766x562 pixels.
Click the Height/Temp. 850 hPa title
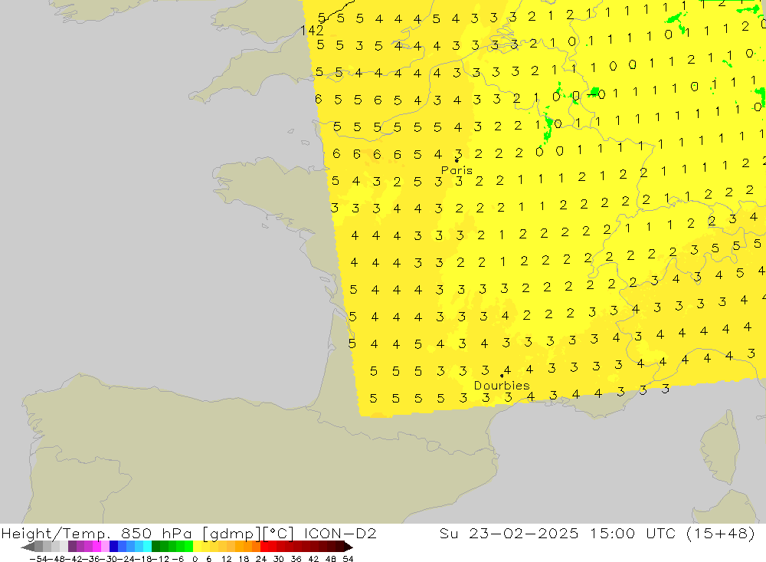coord(97,534)
